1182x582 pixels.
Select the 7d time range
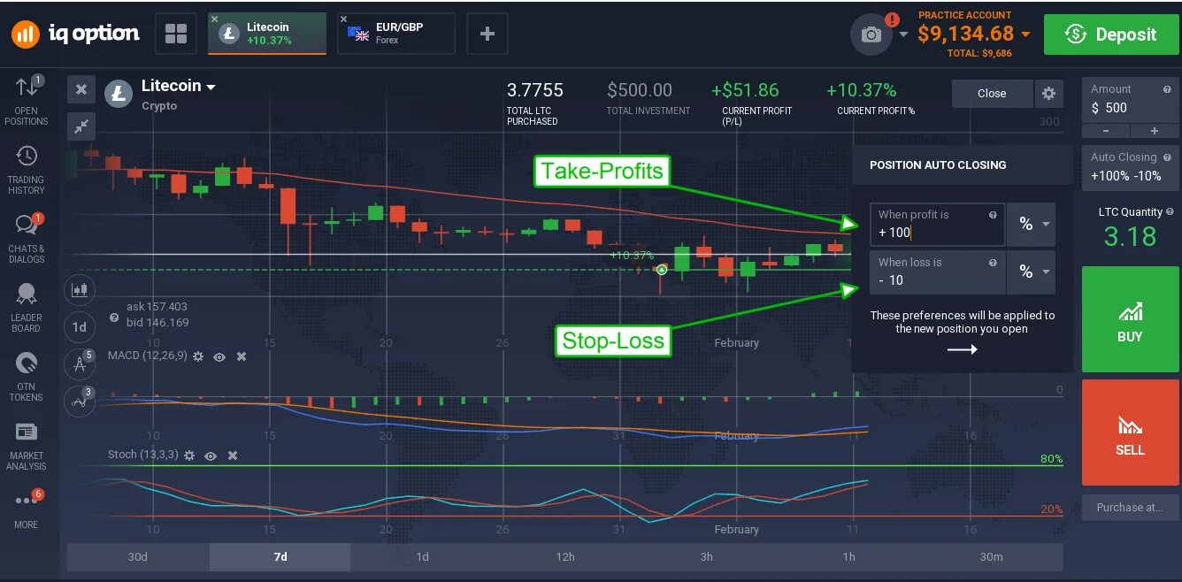tap(280, 556)
